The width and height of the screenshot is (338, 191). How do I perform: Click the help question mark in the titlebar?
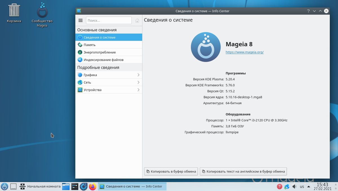point(308,11)
